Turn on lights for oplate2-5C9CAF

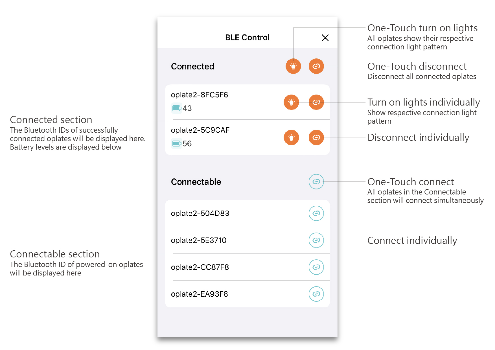pyautogui.click(x=291, y=137)
